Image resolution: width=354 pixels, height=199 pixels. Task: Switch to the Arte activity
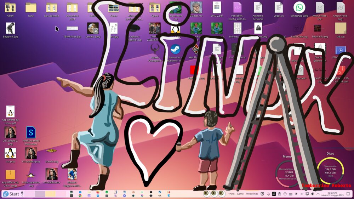[x=232, y=194]
